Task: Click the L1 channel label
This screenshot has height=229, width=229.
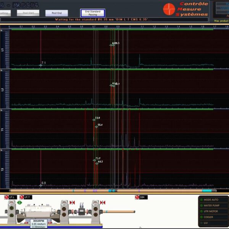Action: point(2,50)
